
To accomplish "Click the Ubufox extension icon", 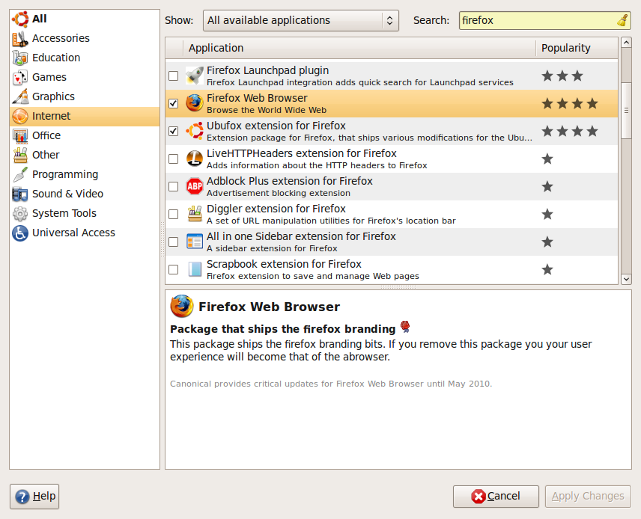I will click(x=195, y=131).
